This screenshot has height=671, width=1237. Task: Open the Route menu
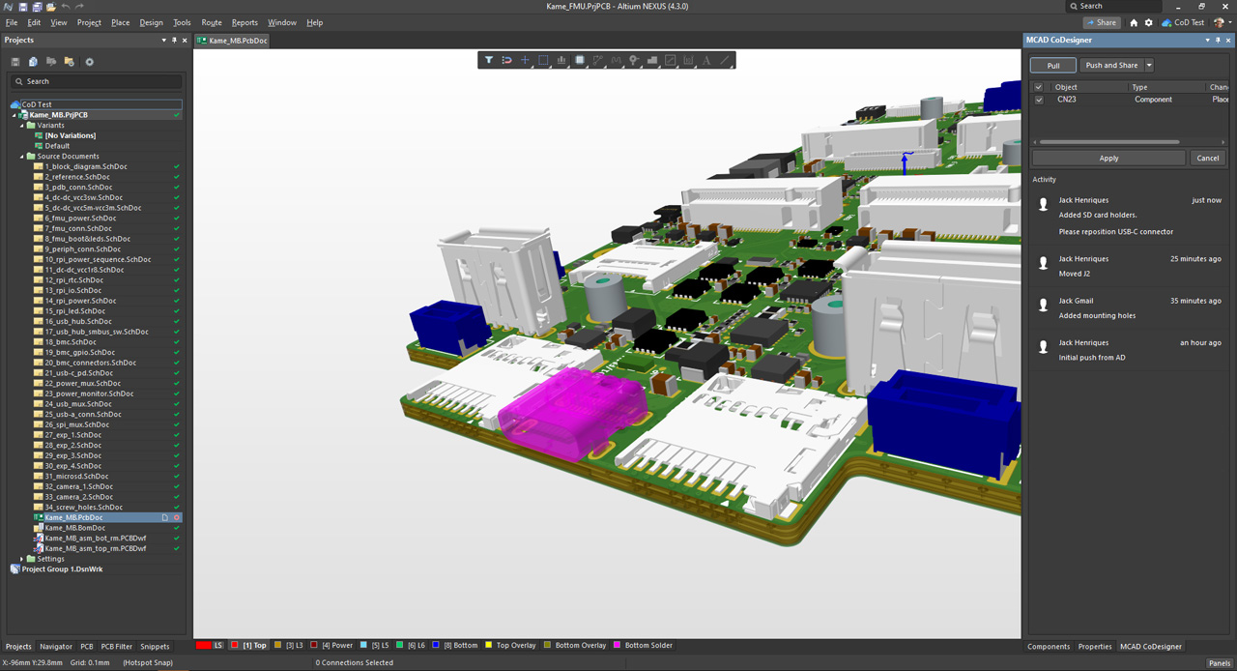[x=211, y=22]
